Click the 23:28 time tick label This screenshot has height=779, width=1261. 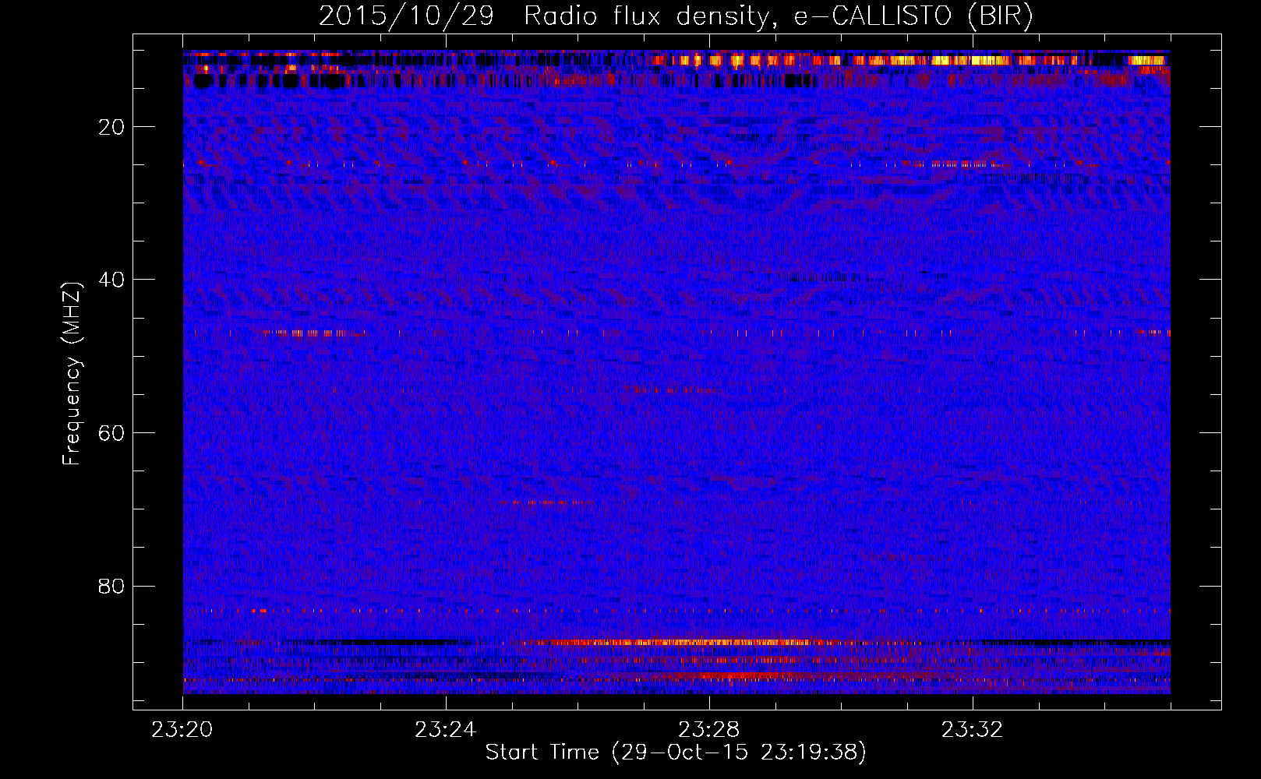[x=708, y=730]
